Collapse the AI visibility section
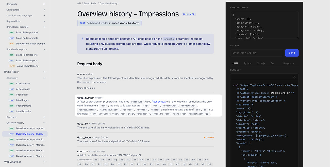This screenshot has width=330, height=167. (x=44, y=78)
